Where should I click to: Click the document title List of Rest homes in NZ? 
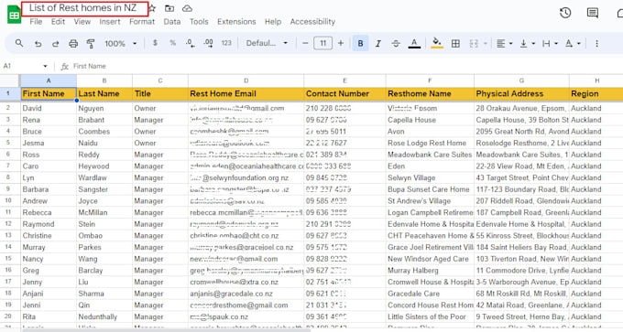pos(83,7)
